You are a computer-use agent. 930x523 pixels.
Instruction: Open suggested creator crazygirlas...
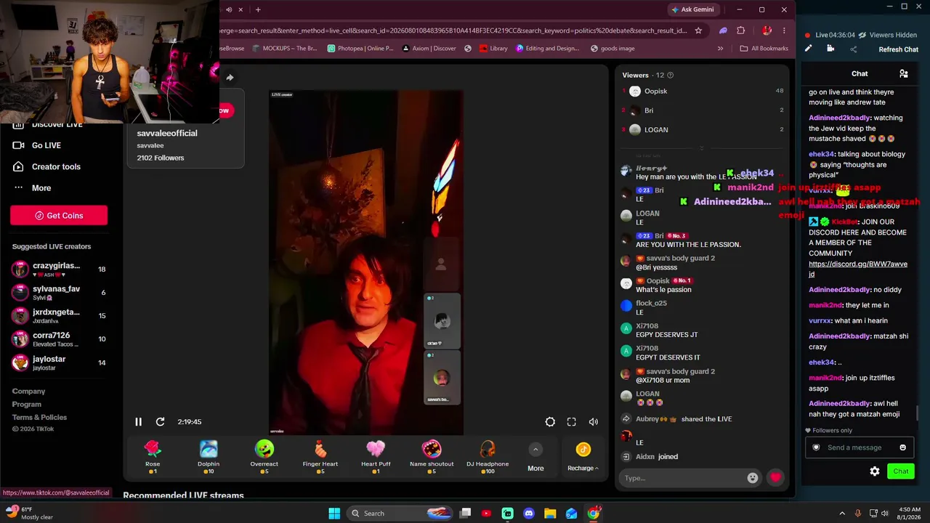coord(58,269)
